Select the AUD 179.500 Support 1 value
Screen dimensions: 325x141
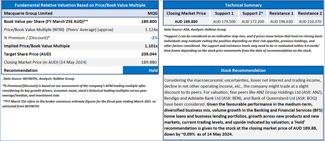pos(224,22)
